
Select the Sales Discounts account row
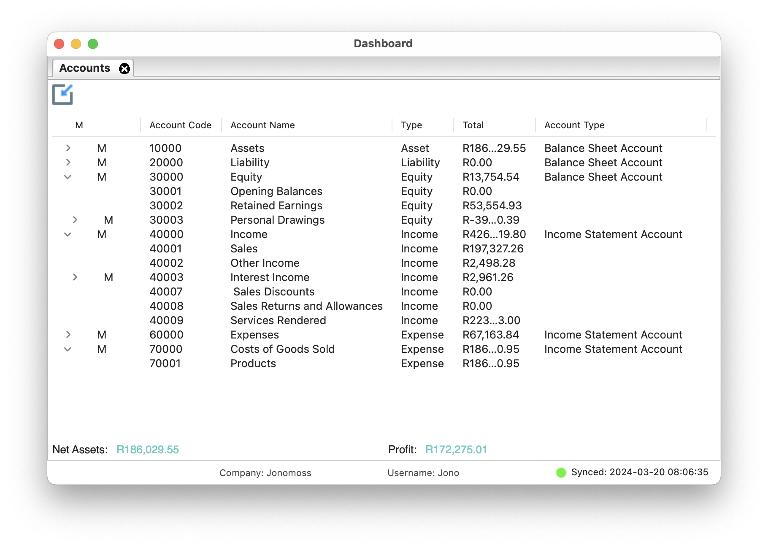pos(384,292)
